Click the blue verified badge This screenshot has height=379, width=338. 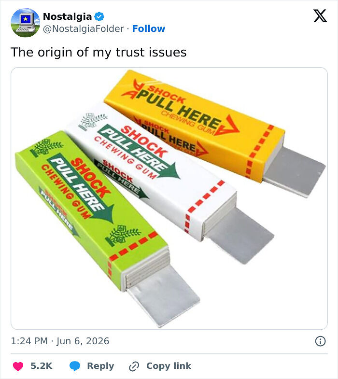coord(99,16)
